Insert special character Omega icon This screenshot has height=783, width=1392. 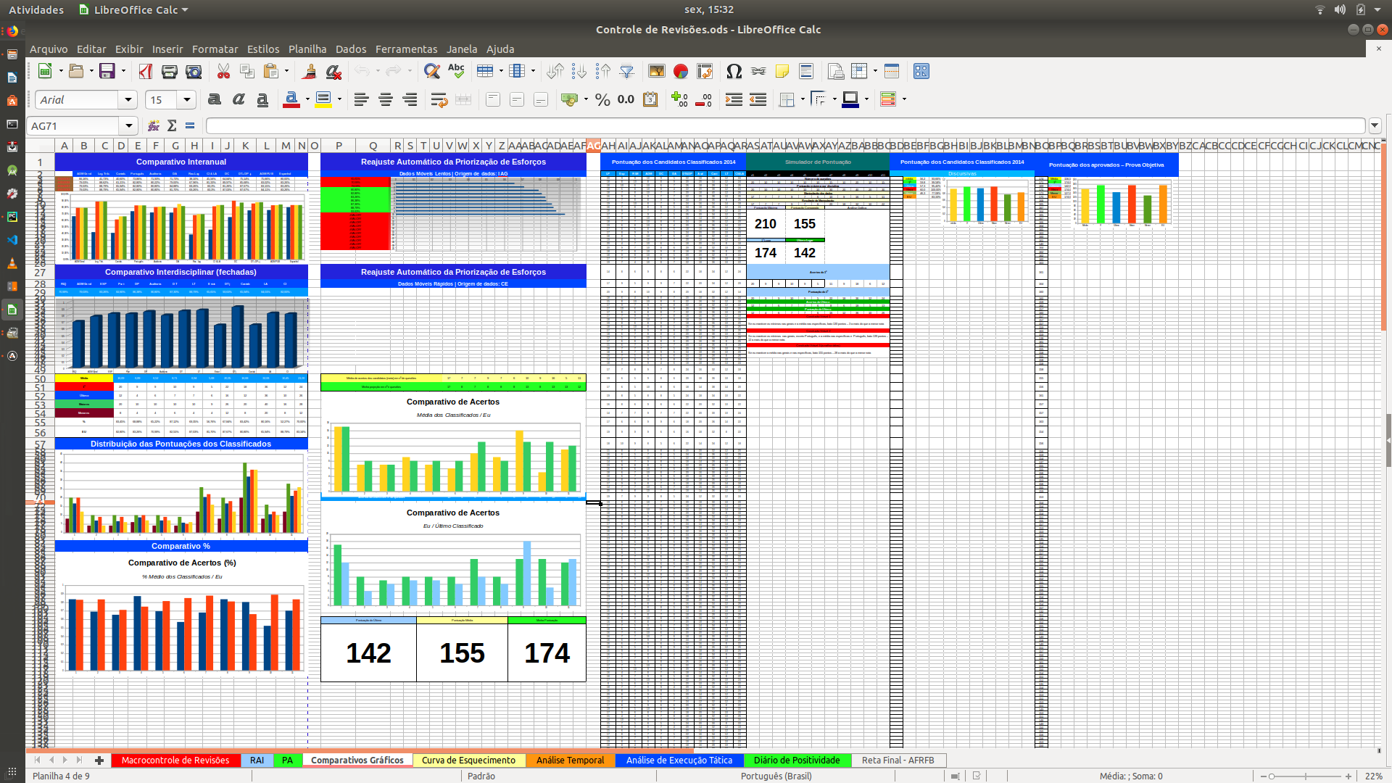734,71
